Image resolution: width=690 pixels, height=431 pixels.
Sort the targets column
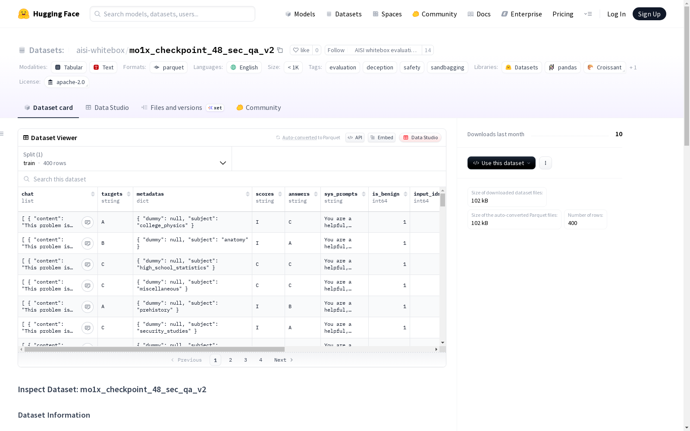129,194
